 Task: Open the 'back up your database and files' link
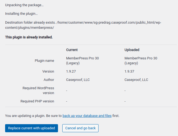(x=87, y=116)
